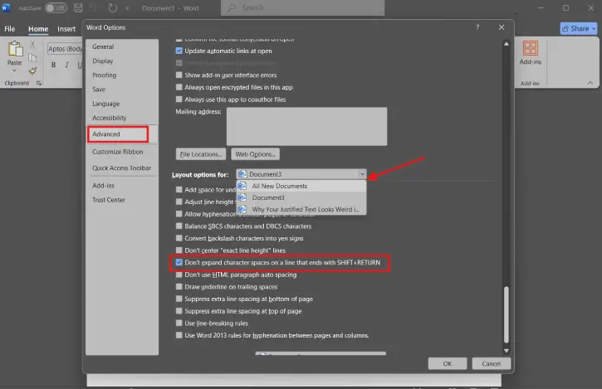Check Convert backslash characters into yen signs
Viewport: 602px width, 389px height.
click(x=179, y=238)
